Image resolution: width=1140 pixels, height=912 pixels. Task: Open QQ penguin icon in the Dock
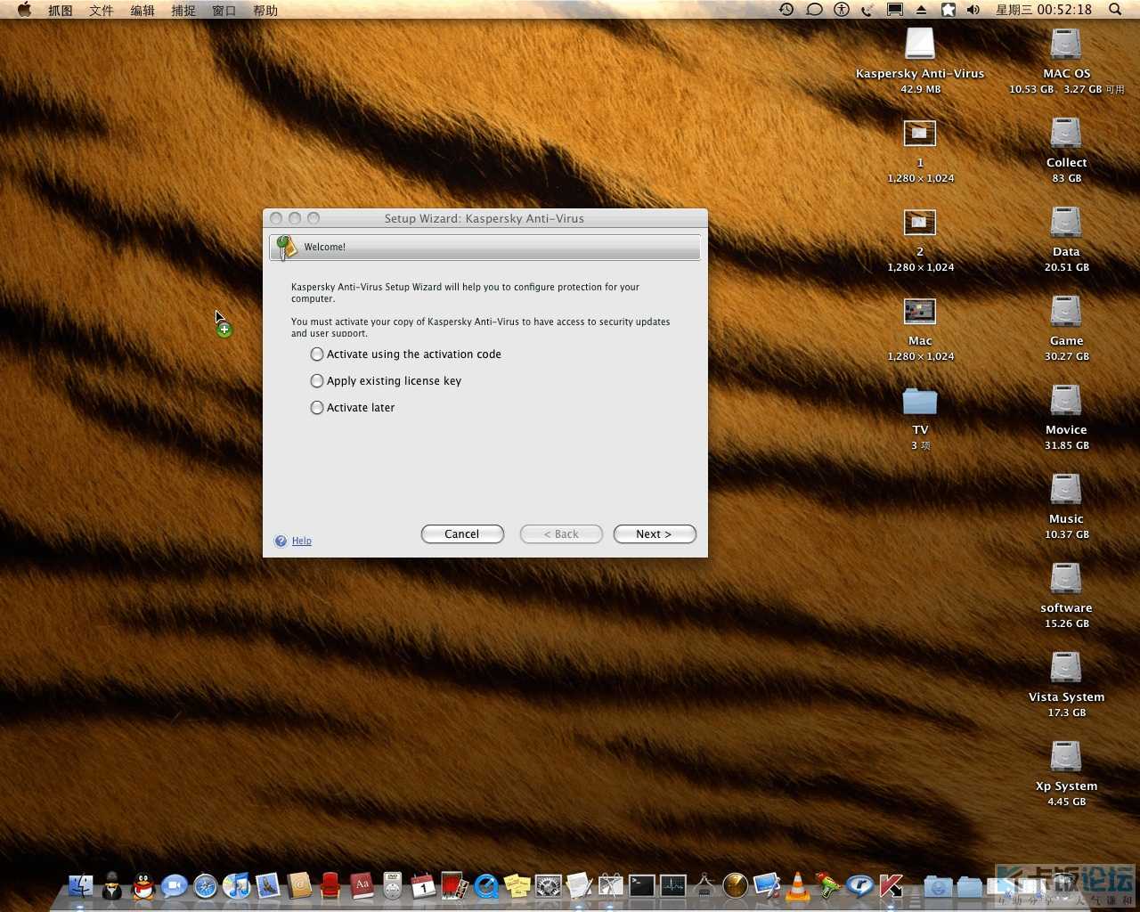[x=143, y=885]
